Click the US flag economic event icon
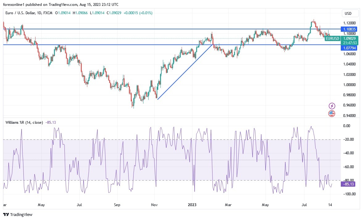 click(332, 114)
